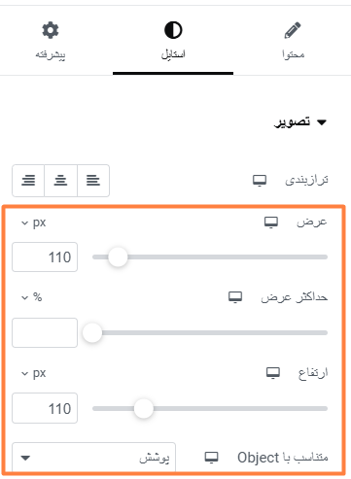Image resolution: width=351 pixels, height=479 pixels.
Task: Open the Object Fit dropdown
Action: [x=93, y=458]
